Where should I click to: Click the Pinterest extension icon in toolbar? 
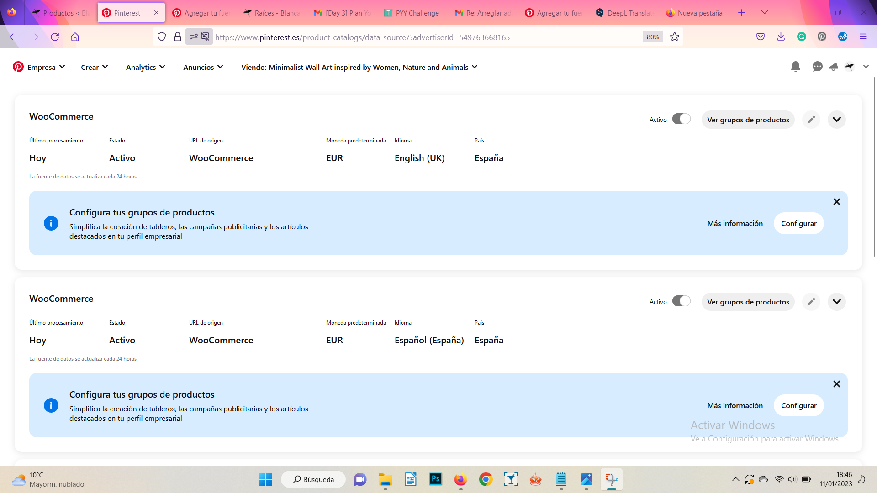822,37
